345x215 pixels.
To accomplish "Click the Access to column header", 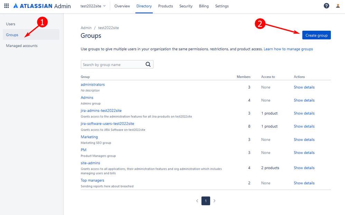I will tap(268, 77).
